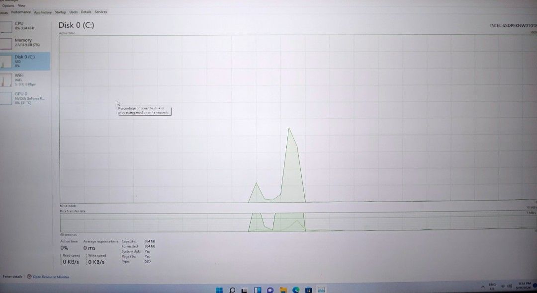The image size is (537, 293).
Task: Click the INTEL SSDPEKNW010T8 model name
Action: (513, 25)
